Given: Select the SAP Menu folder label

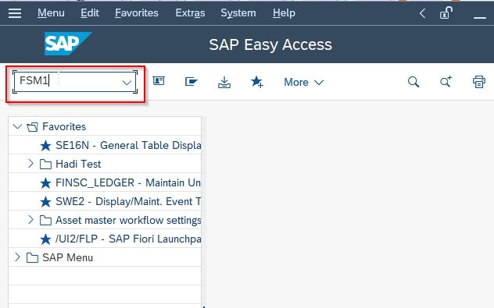Looking at the screenshot, I should [67, 258].
